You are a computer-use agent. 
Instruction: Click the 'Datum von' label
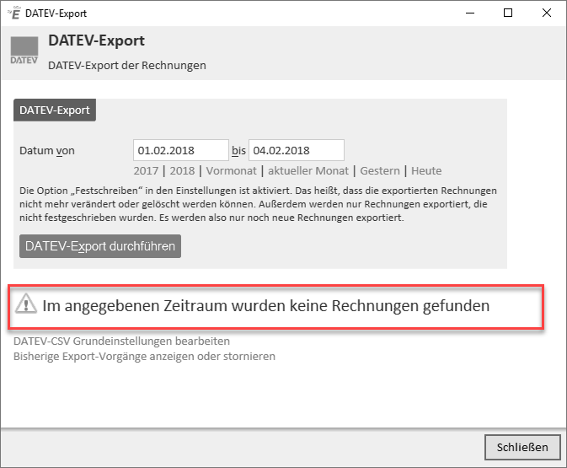coord(47,151)
